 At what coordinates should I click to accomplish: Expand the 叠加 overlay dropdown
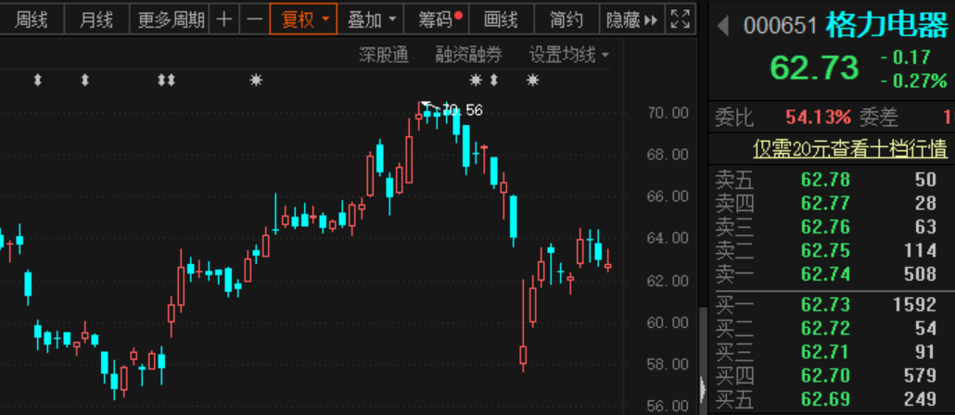coord(370,19)
